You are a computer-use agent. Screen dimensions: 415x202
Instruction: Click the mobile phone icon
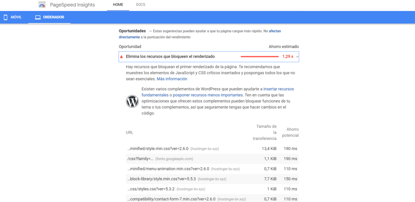pyautogui.click(x=6, y=17)
